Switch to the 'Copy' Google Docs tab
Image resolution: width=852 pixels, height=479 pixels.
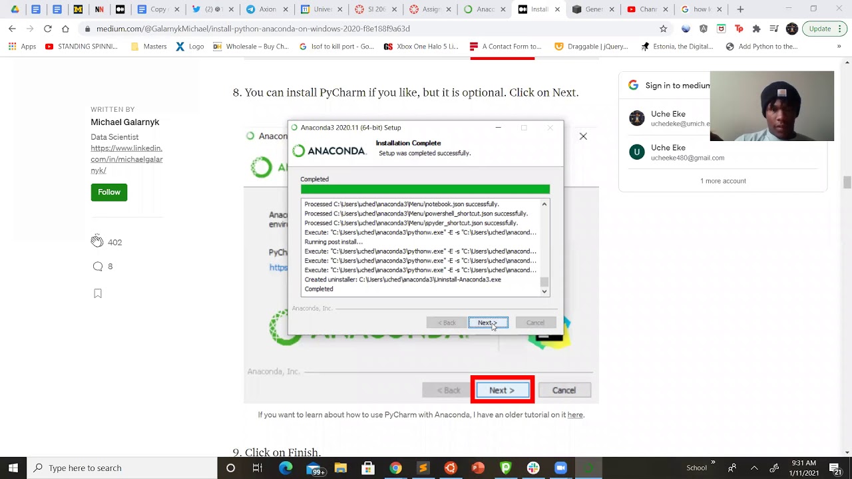[157, 9]
